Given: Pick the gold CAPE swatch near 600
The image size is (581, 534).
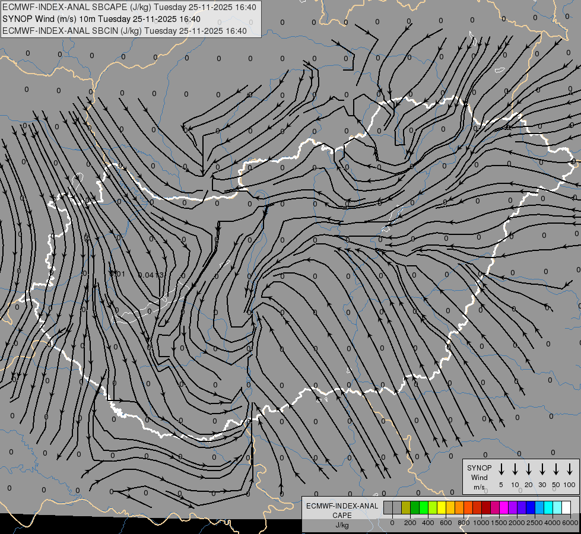Looking at the screenshot, I should pyautogui.click(x=450, y=508).
